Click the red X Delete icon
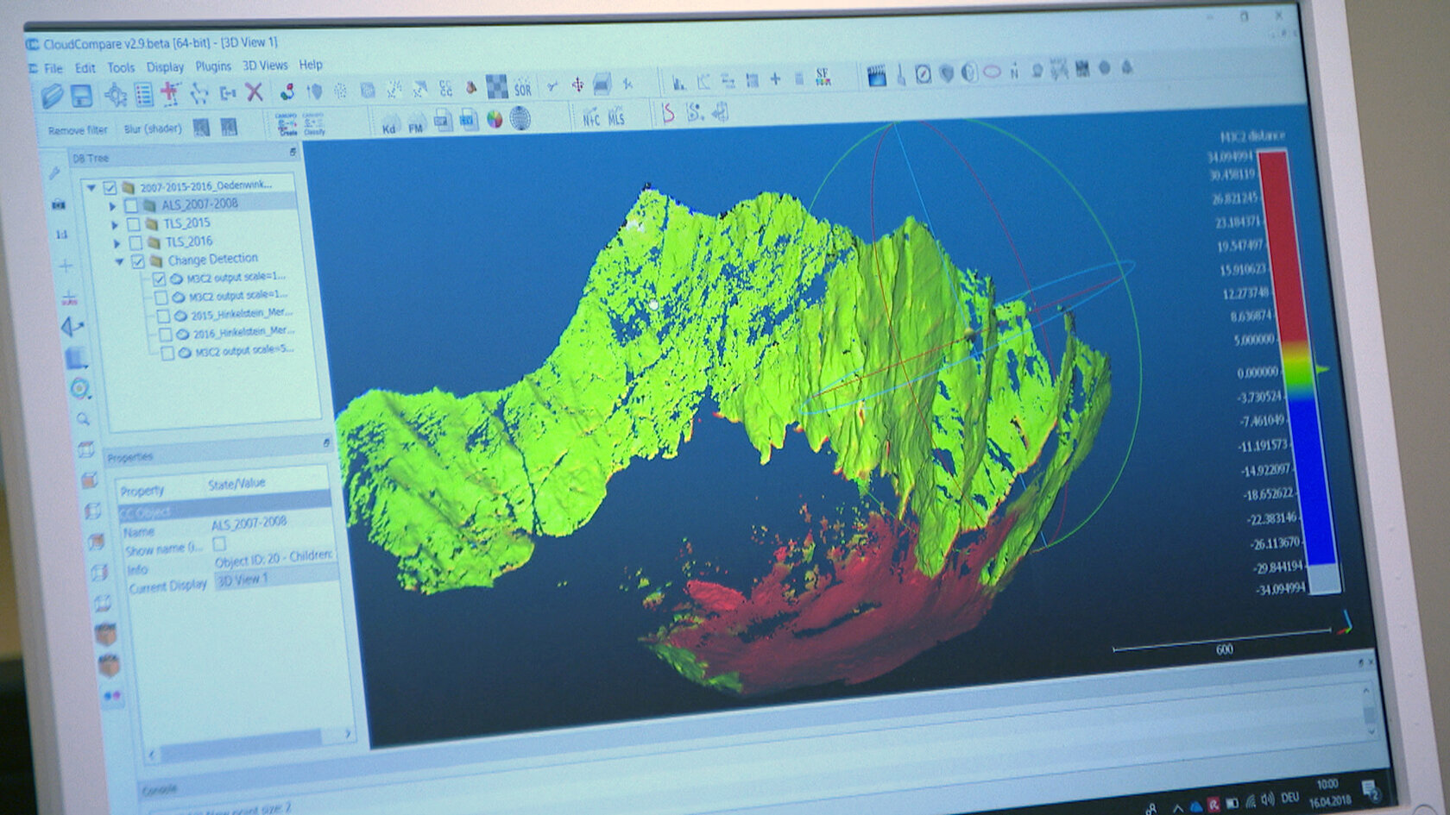Viewport: 1450px width, 815px height. 254,91
